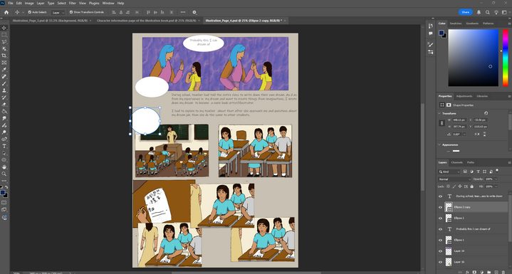
Task: Open the Auto-Select Layer dropdown
Action: pos(58,12)
